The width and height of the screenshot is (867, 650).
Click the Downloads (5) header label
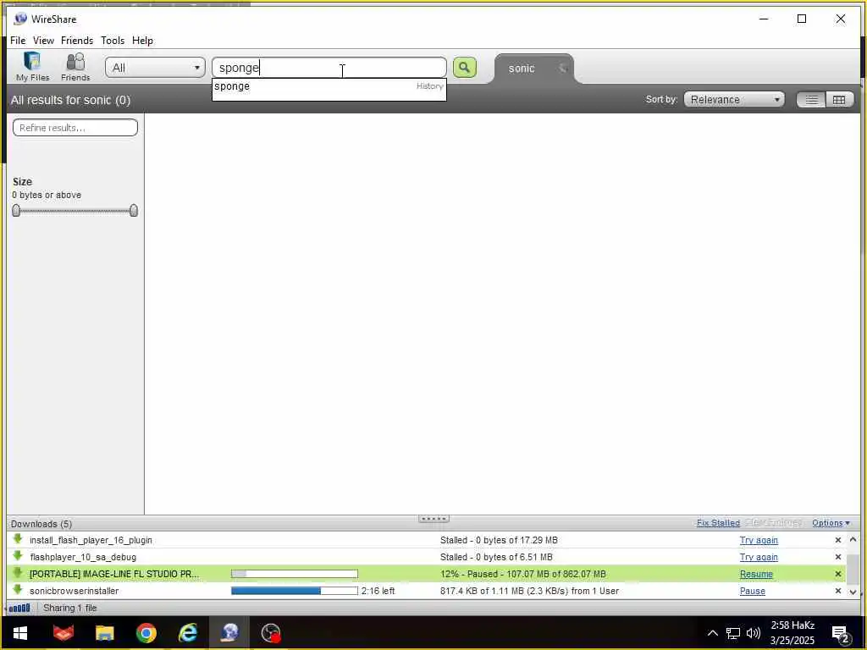[41, 524]
